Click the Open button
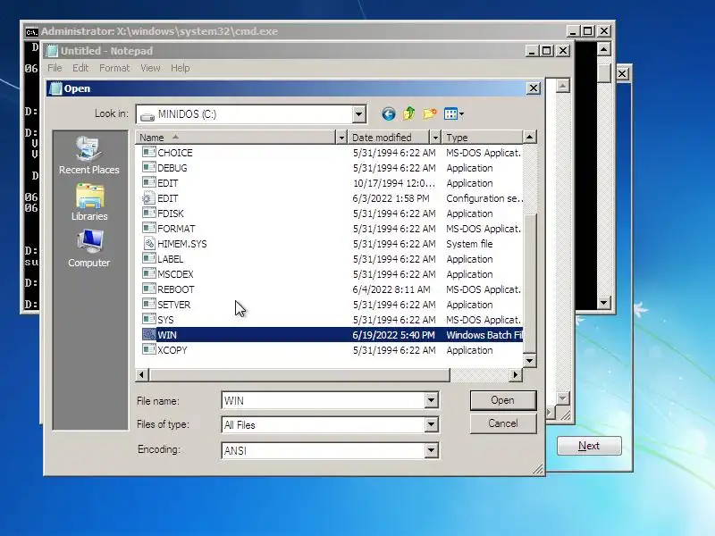This screenshot has width=715, height=536. tap(503, 400)
